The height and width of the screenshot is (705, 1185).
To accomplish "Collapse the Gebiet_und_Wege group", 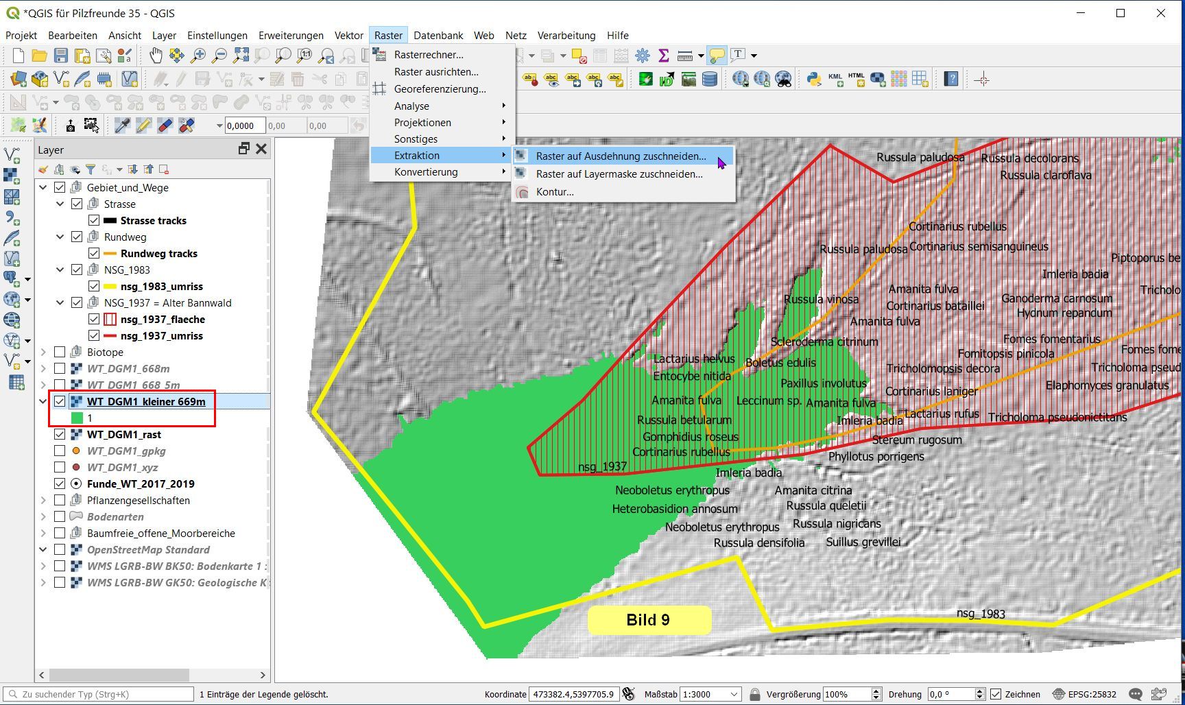I will pyautogui.click(x=43, y=187).
